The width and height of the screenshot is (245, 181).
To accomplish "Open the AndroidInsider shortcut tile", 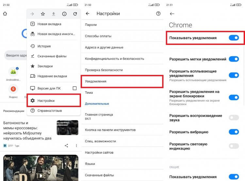I will (x=13, y=74).
